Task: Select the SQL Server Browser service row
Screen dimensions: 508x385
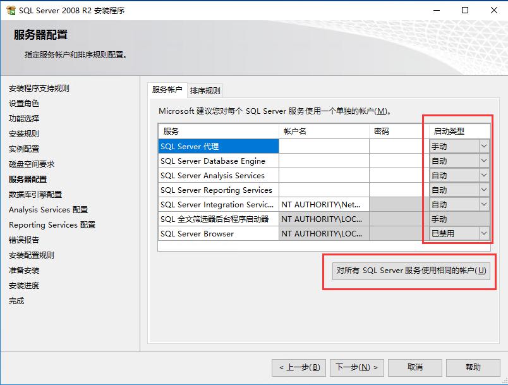Action: (x=209, y=233)
